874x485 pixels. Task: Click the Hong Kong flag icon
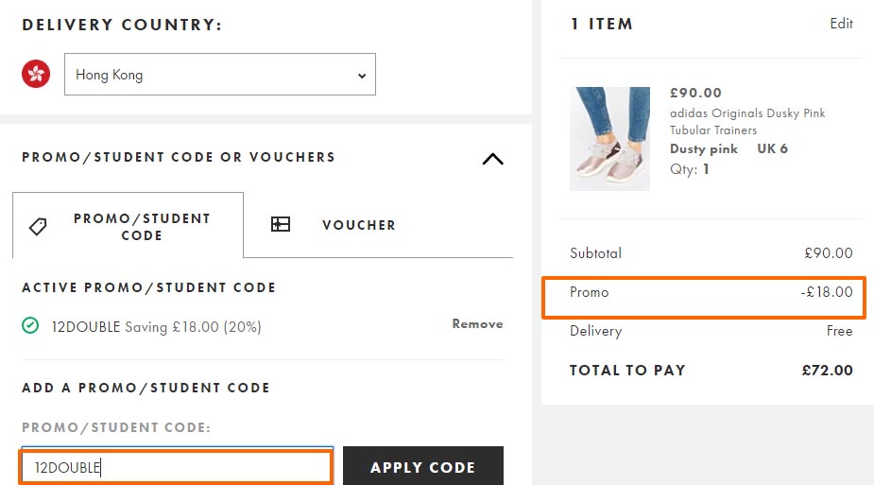coord(36,74)
